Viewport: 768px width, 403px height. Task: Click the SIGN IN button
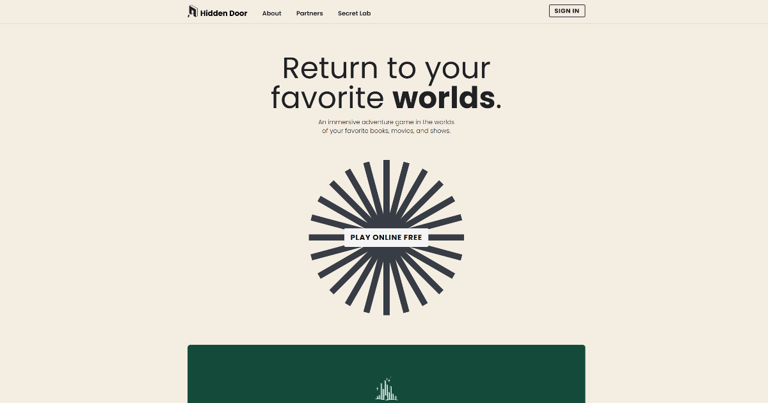tap(567, 11)
